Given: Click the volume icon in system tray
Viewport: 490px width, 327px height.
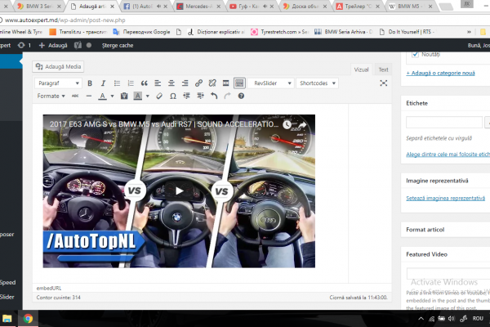Looking at the screenshot, I should pos(452,319).
